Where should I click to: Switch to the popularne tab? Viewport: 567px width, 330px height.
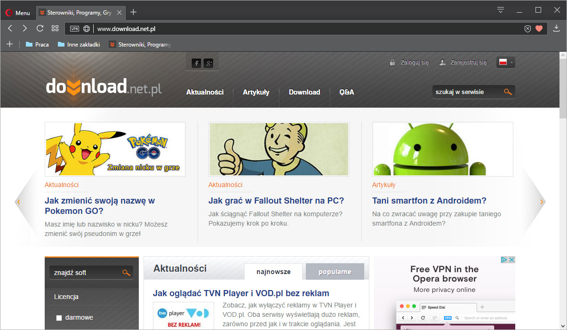(335, 272)
